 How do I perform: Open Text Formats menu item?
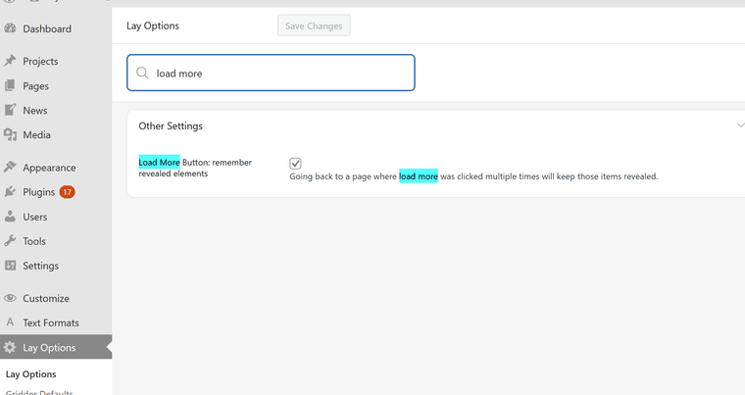(x=51, y=322)
